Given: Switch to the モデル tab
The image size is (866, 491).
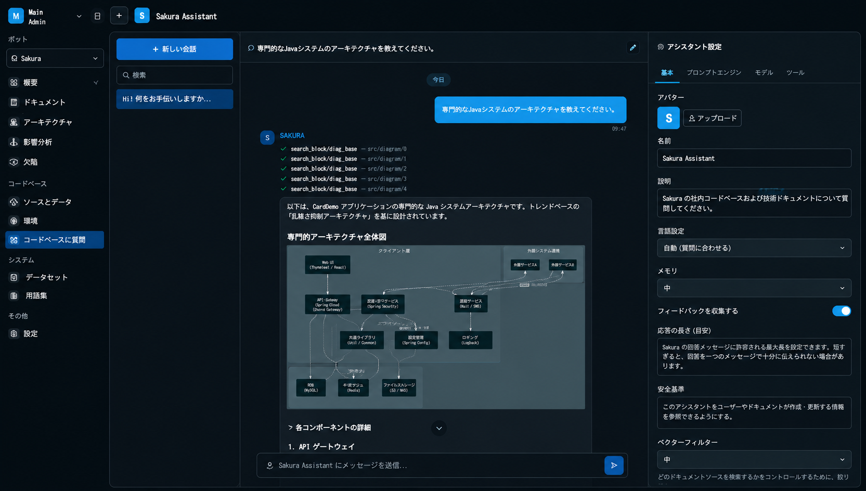Looking at the screenshot, I should (x=764, y=72).
